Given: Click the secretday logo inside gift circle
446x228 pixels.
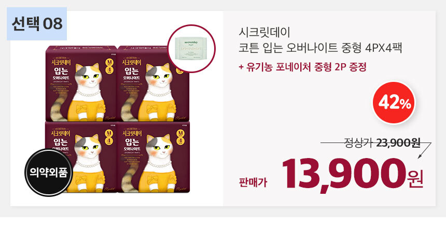Looking at the screenshot, I should 191,42.
